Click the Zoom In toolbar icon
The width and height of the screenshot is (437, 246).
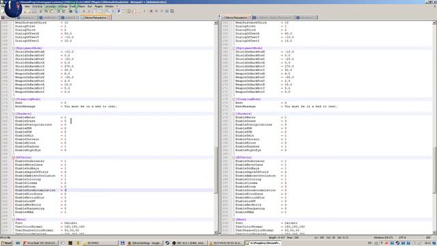pyautogui.click(x=83, y=11)
